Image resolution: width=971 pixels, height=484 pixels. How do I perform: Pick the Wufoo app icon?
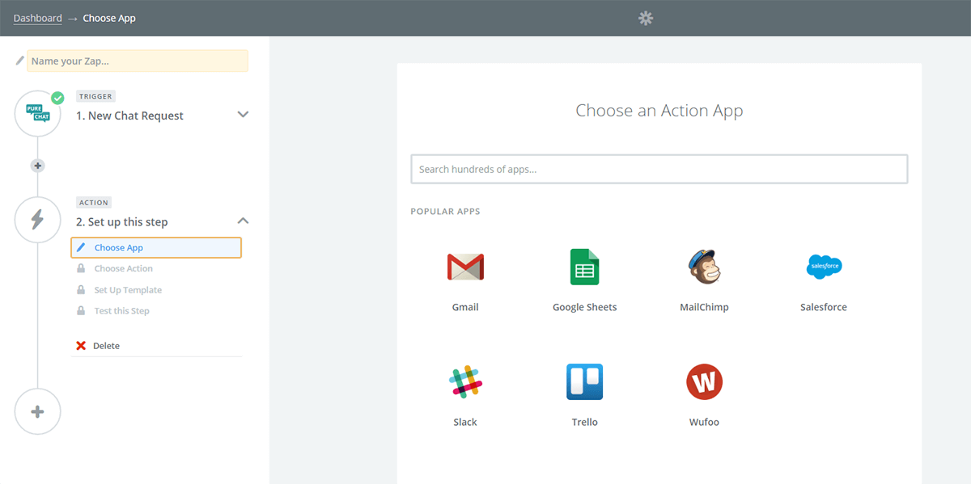click(704, 381)
